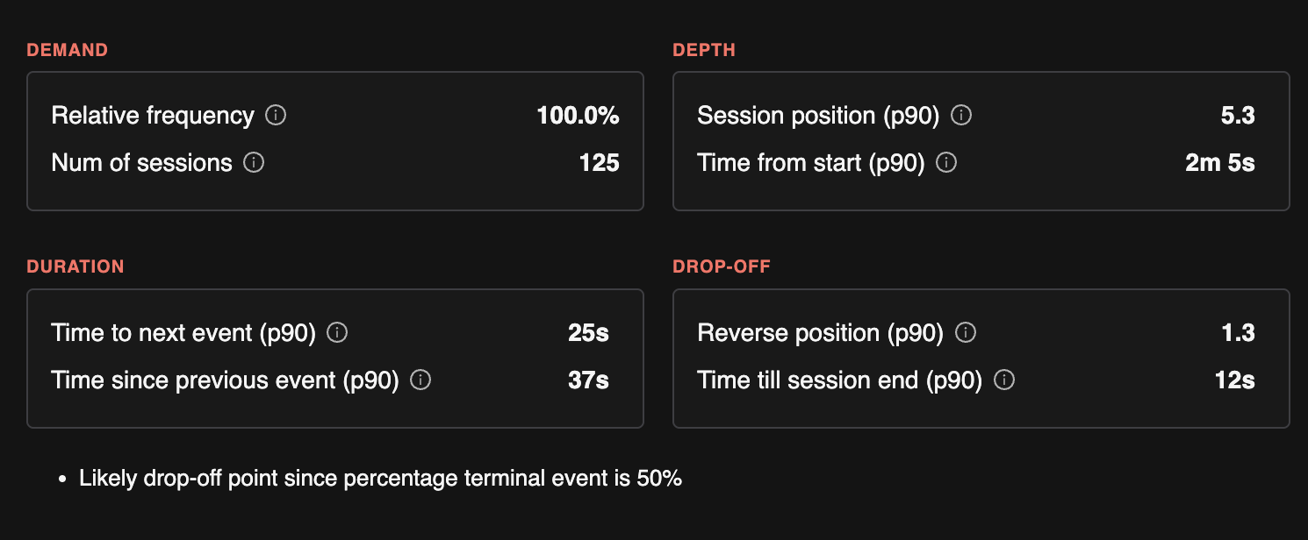Click the drop-off point insight text
1308x540 pixels.
(x=381, y=478)
